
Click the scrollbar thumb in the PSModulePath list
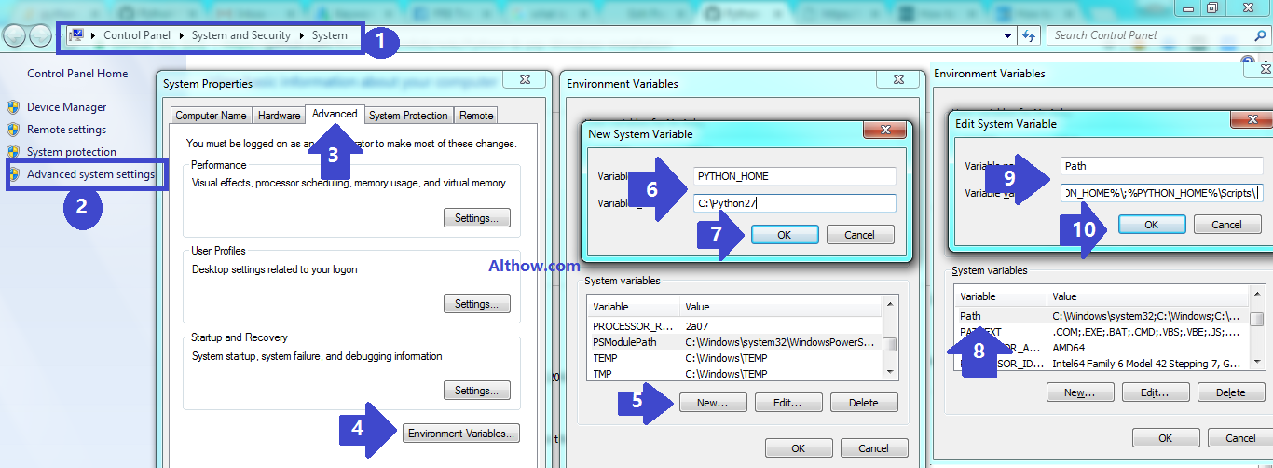[x=890, y=344]
